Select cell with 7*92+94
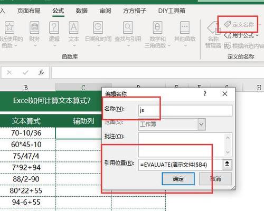 [26, 168]
